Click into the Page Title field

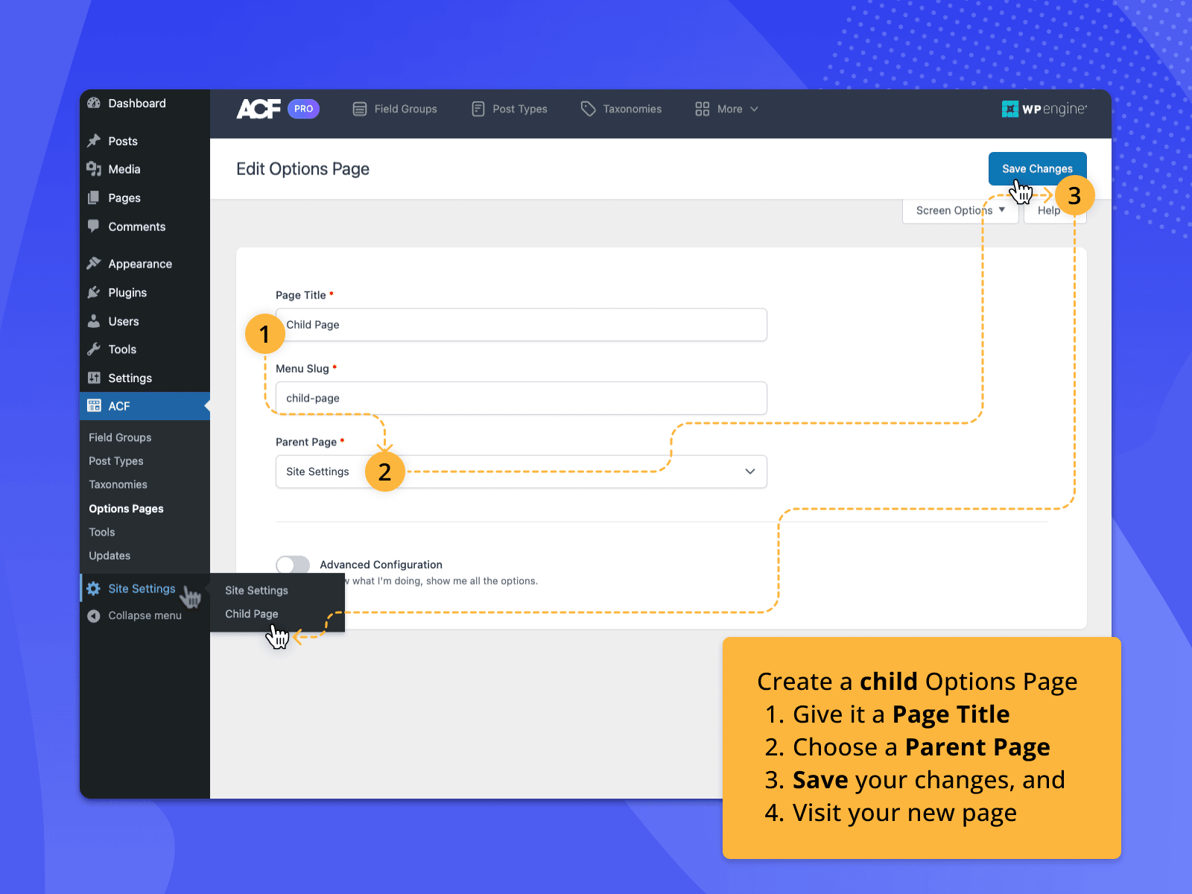click(521, 325)
